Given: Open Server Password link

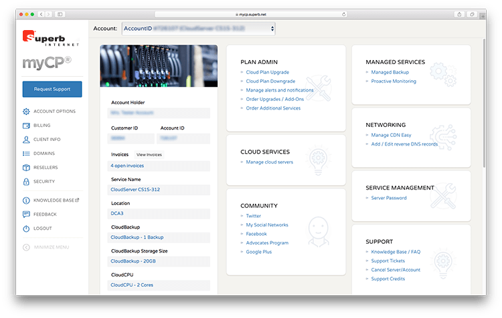Looking at the screenshot, I should click(389, 198).
